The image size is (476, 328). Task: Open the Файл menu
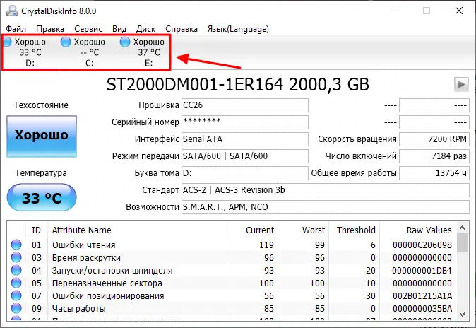[x=16, y=29]
